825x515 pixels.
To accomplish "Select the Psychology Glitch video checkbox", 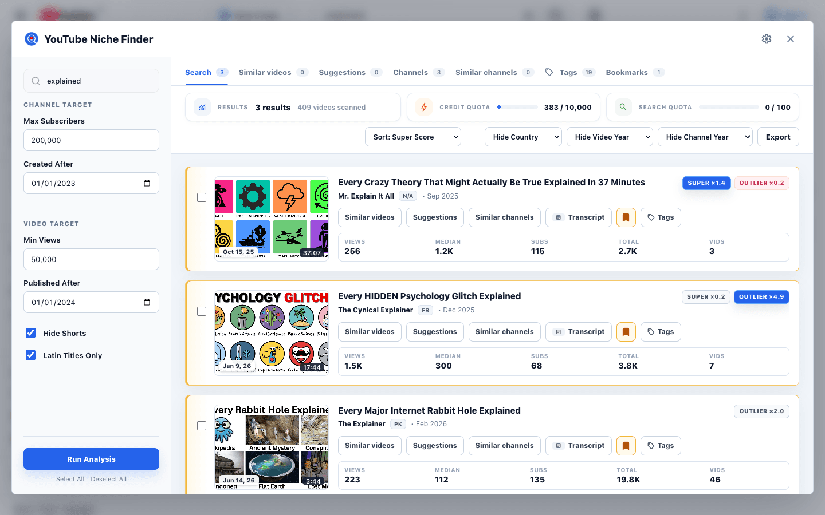I will click(202, 311).
